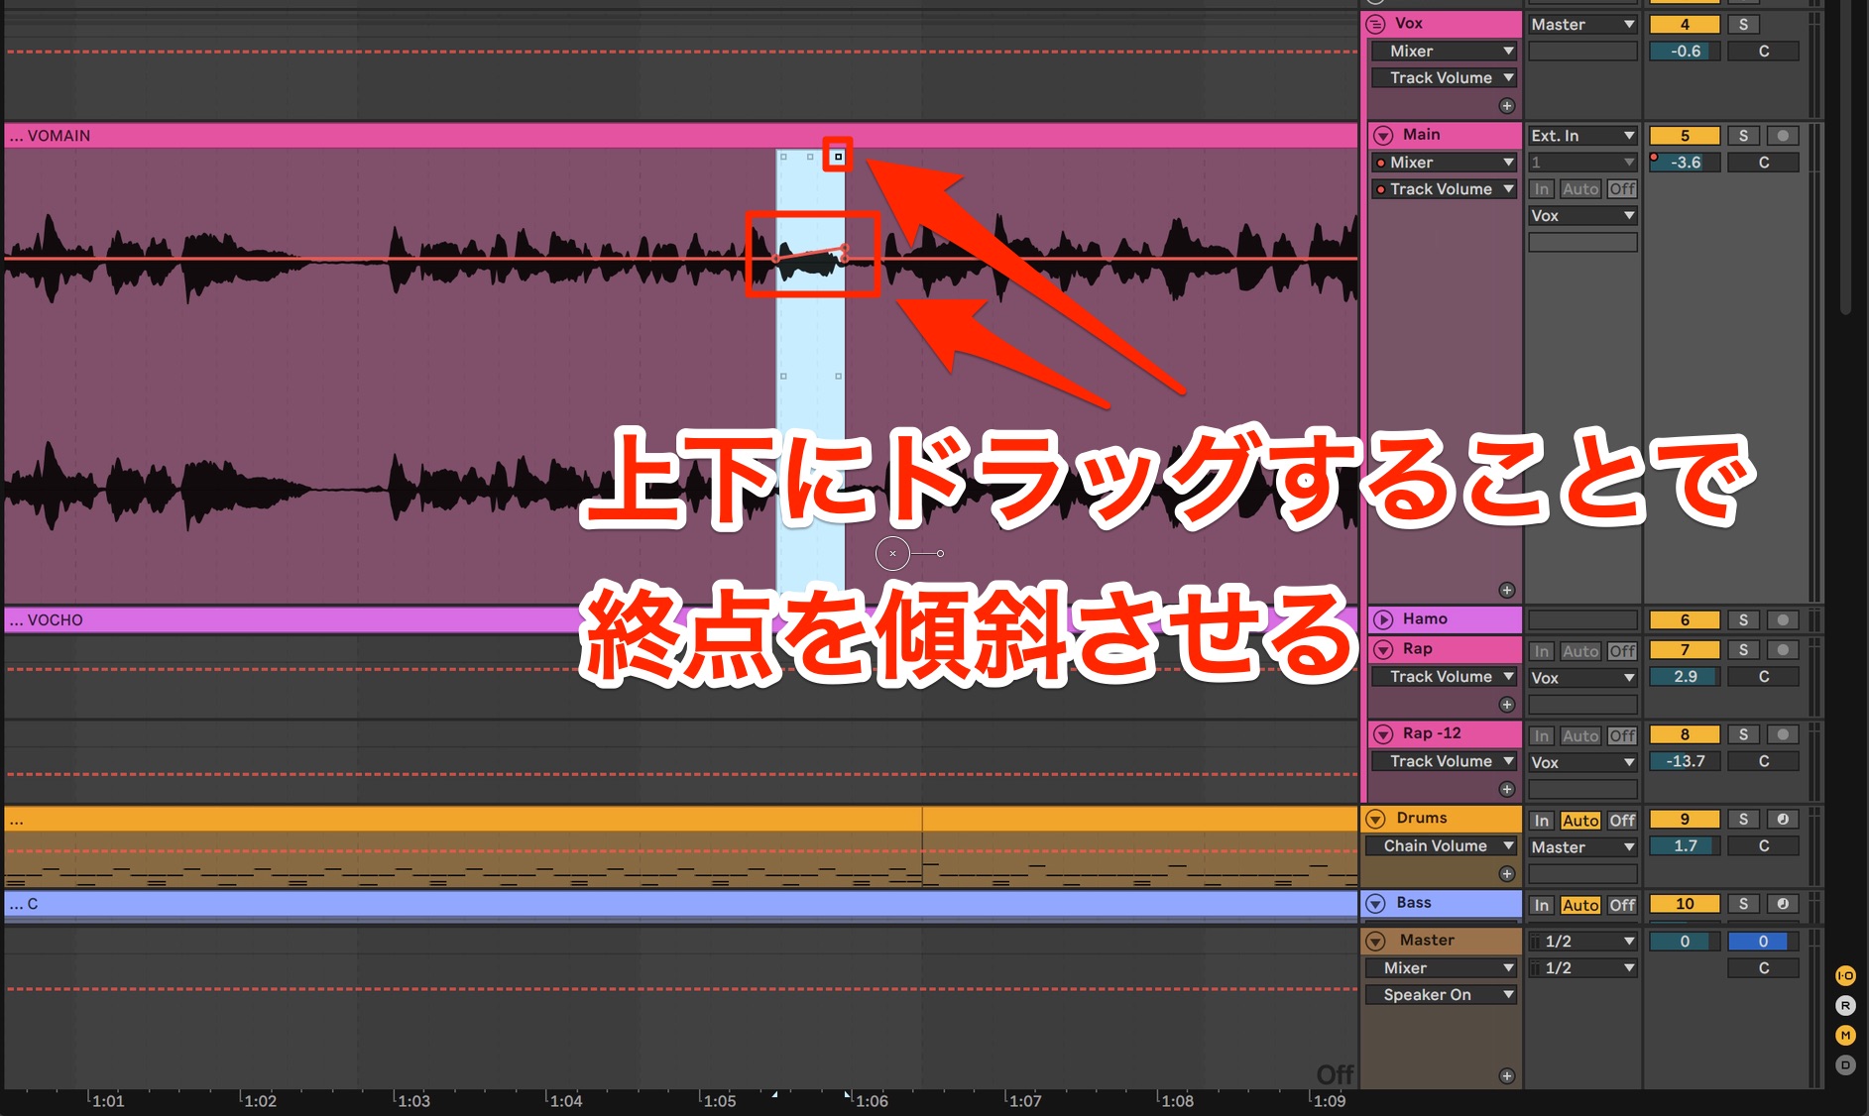Click the 1:04 time ruler marker
Image resolution: width=1869 pixels, height=1116 pixels.
click(566, 1101)
